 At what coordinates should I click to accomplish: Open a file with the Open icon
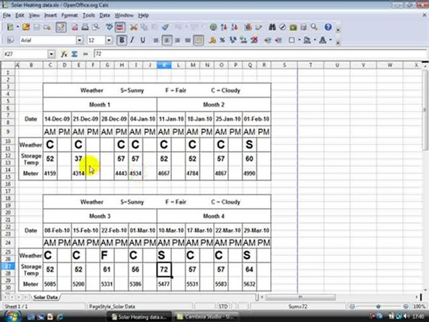[26, 27]
